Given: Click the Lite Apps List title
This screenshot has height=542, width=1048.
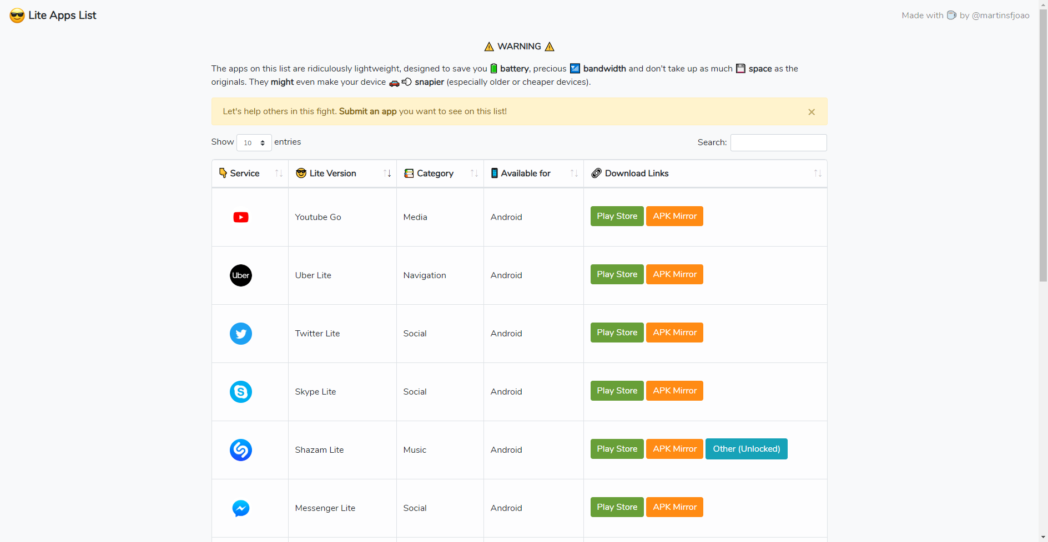Looking at the screenshot, I should click(62, 16).
